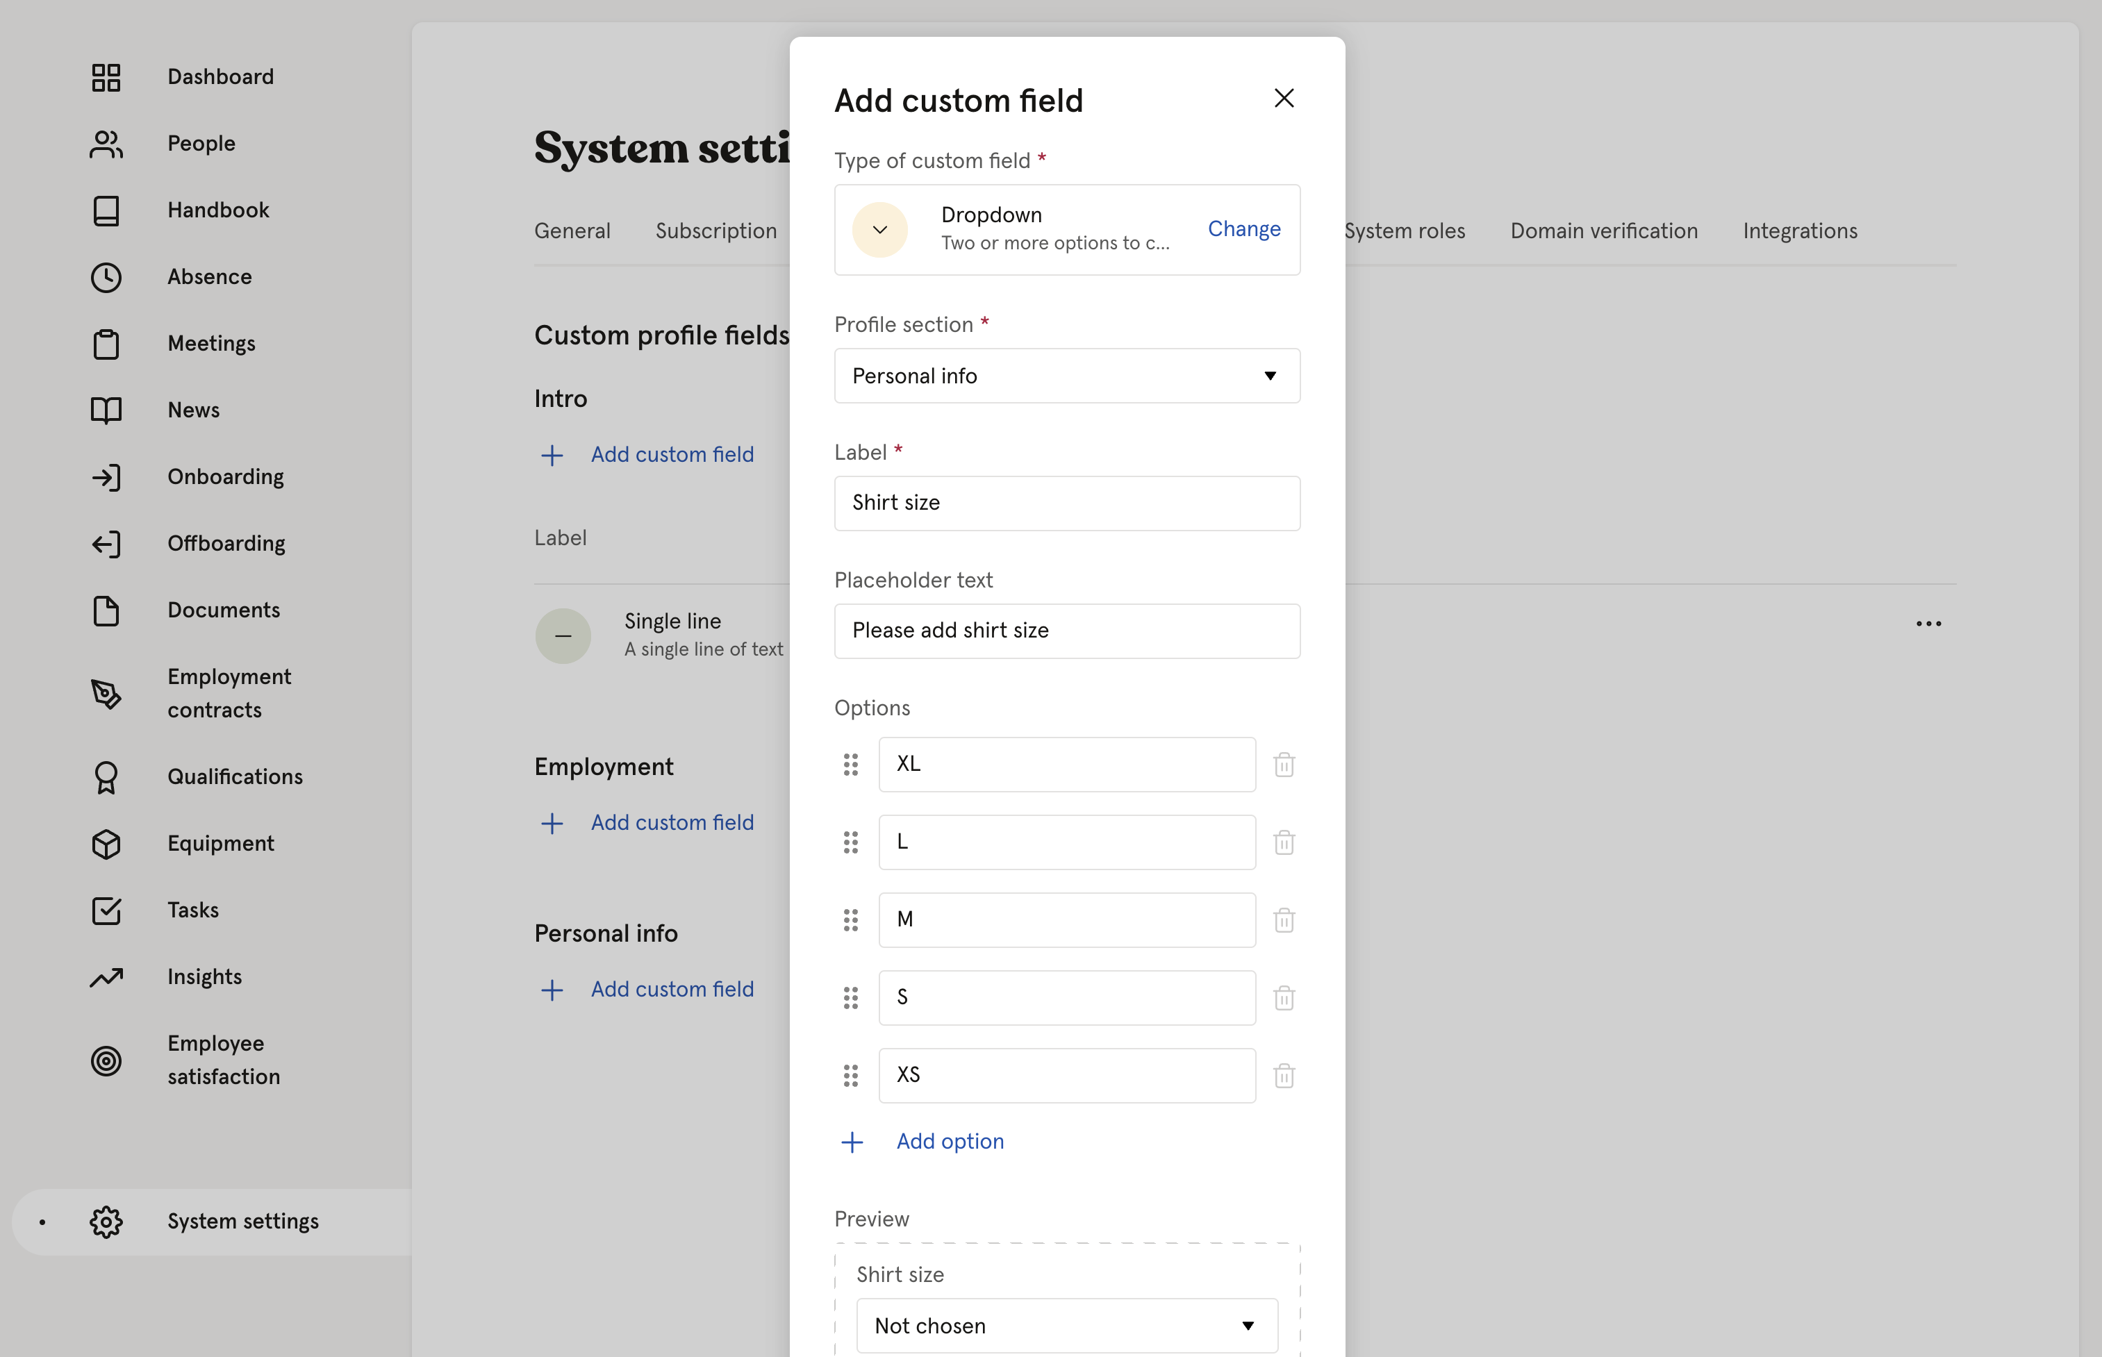This screenshot has height=1357, width=2102.
Task: Switch to the Domain verification tab
Action: (x=1604, y=231)
